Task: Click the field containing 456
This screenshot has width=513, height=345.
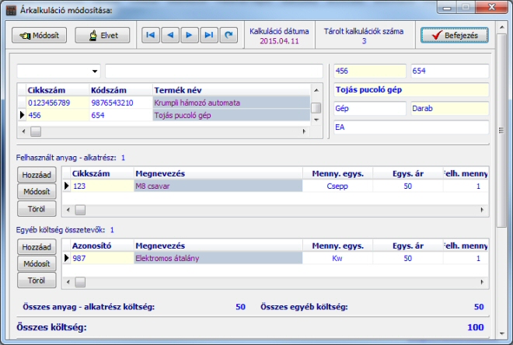Action: (x=370, y=71)
